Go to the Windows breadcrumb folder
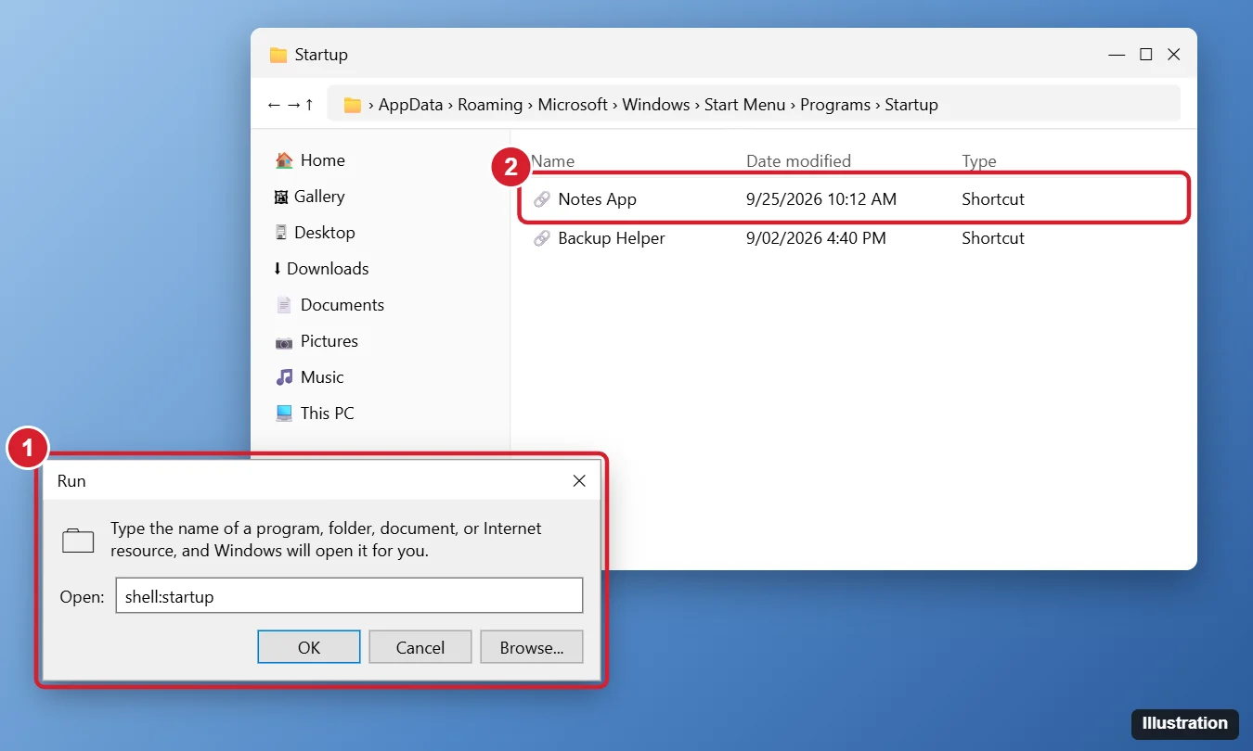This screenshot has height=751, width=1253. coord(656,105)
